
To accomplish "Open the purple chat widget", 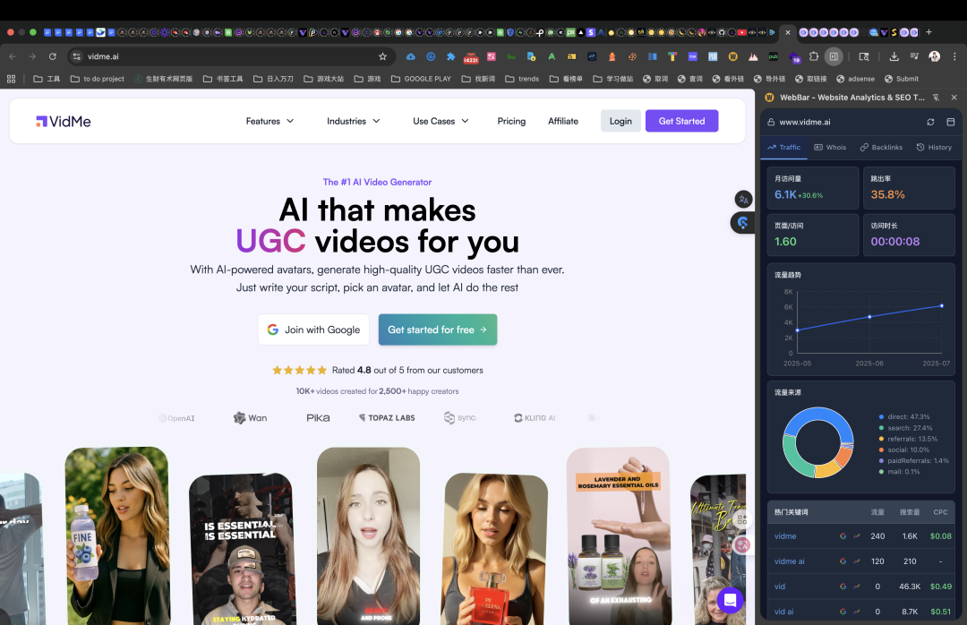I will (x=731, y=600).
